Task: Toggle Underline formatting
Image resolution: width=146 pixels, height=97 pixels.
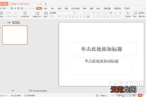Action: [x=66, y=16]
